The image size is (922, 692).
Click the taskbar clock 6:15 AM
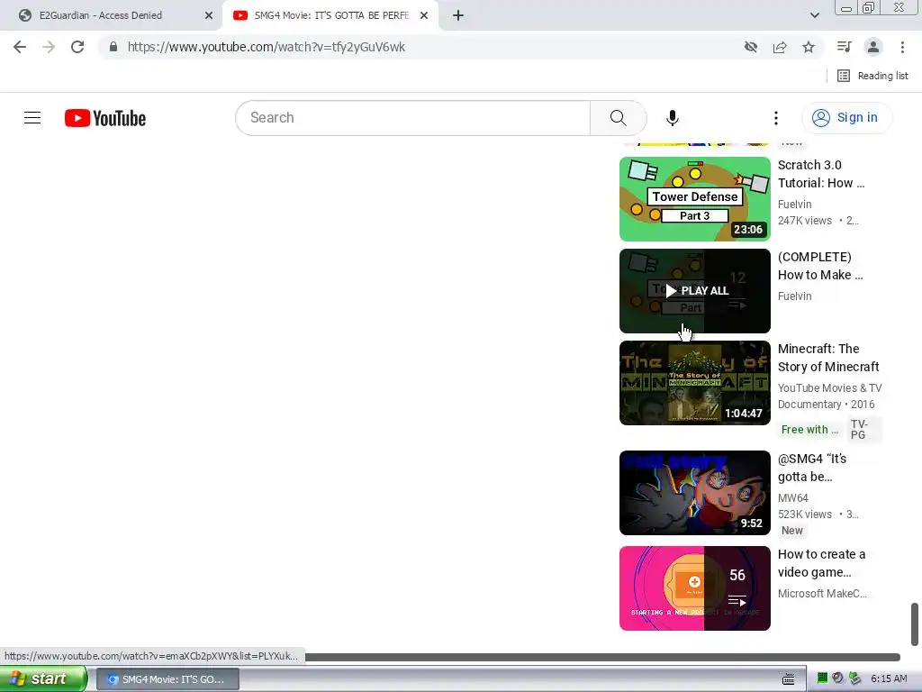[x=889, y=679]
